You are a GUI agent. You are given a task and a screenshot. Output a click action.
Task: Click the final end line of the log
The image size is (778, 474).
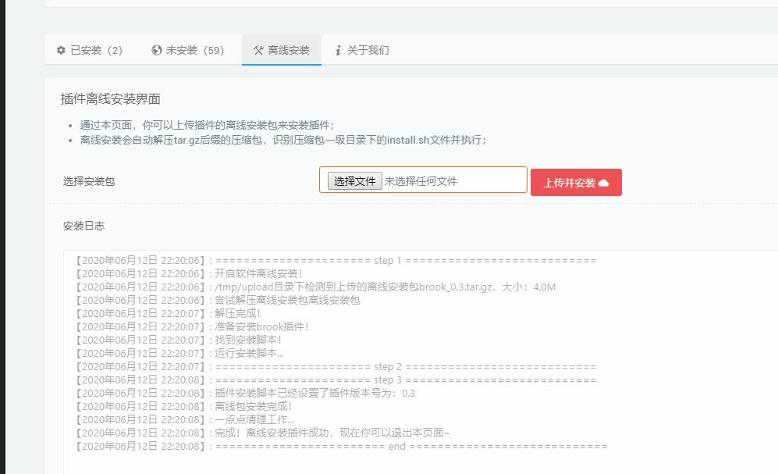click(341, 447)
